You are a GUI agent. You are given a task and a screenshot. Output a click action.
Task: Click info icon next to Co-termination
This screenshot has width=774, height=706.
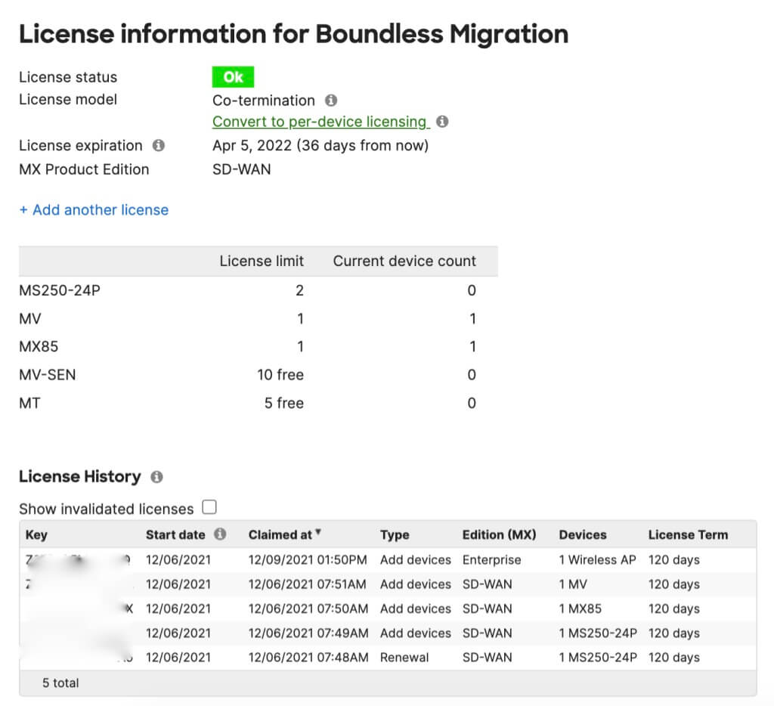[x=331, y=101]
